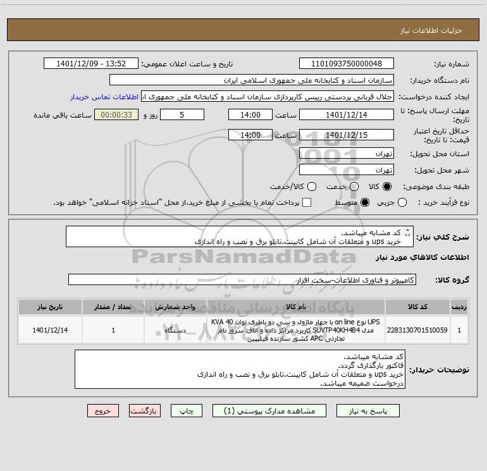Click the واحد شمارش column header
The height and width of the screenshot is (471, 487).
point(175,307)
